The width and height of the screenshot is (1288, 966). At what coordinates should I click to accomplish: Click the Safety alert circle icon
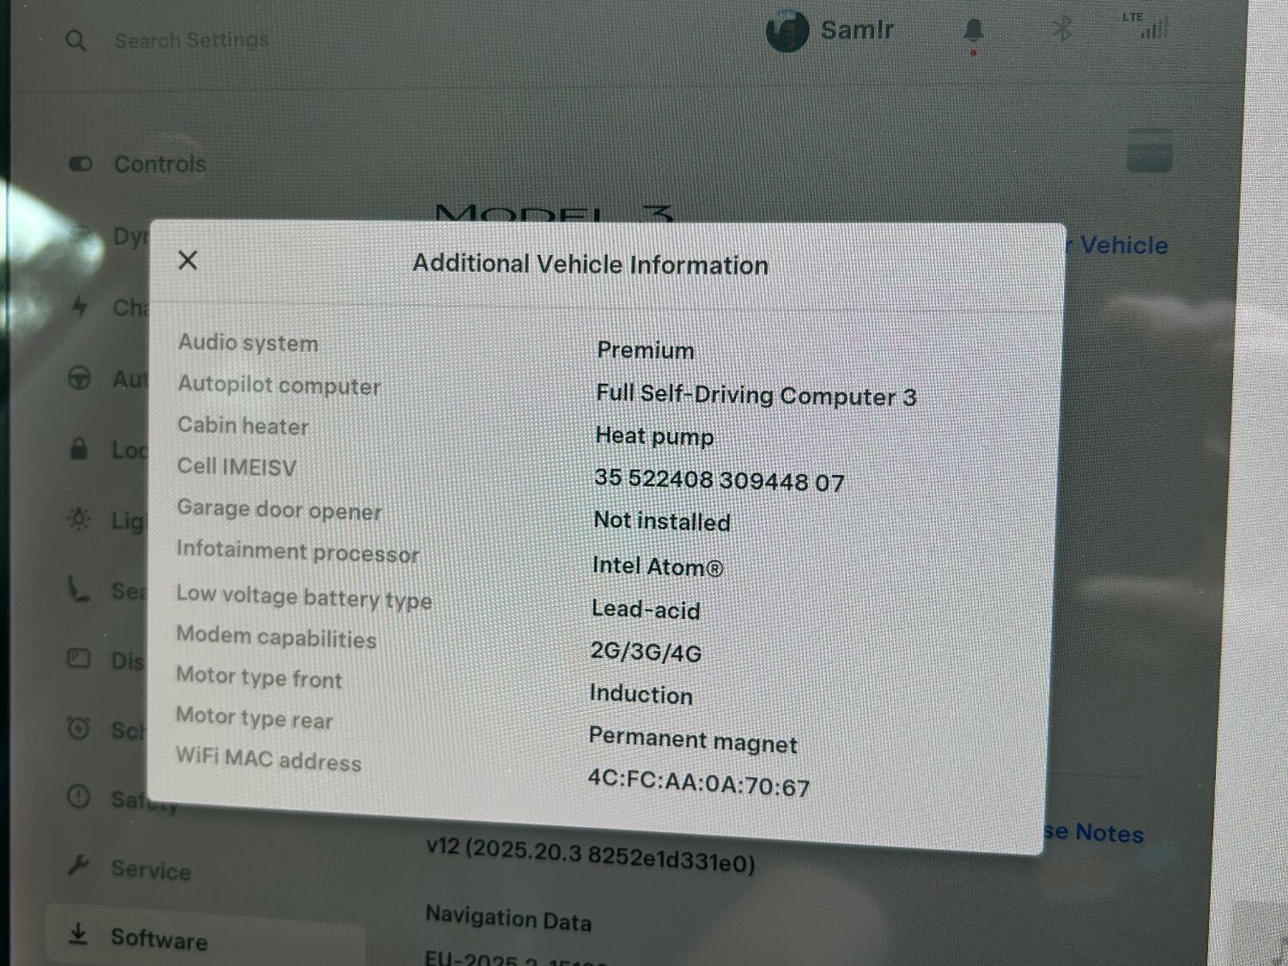[x=78, y=797]
